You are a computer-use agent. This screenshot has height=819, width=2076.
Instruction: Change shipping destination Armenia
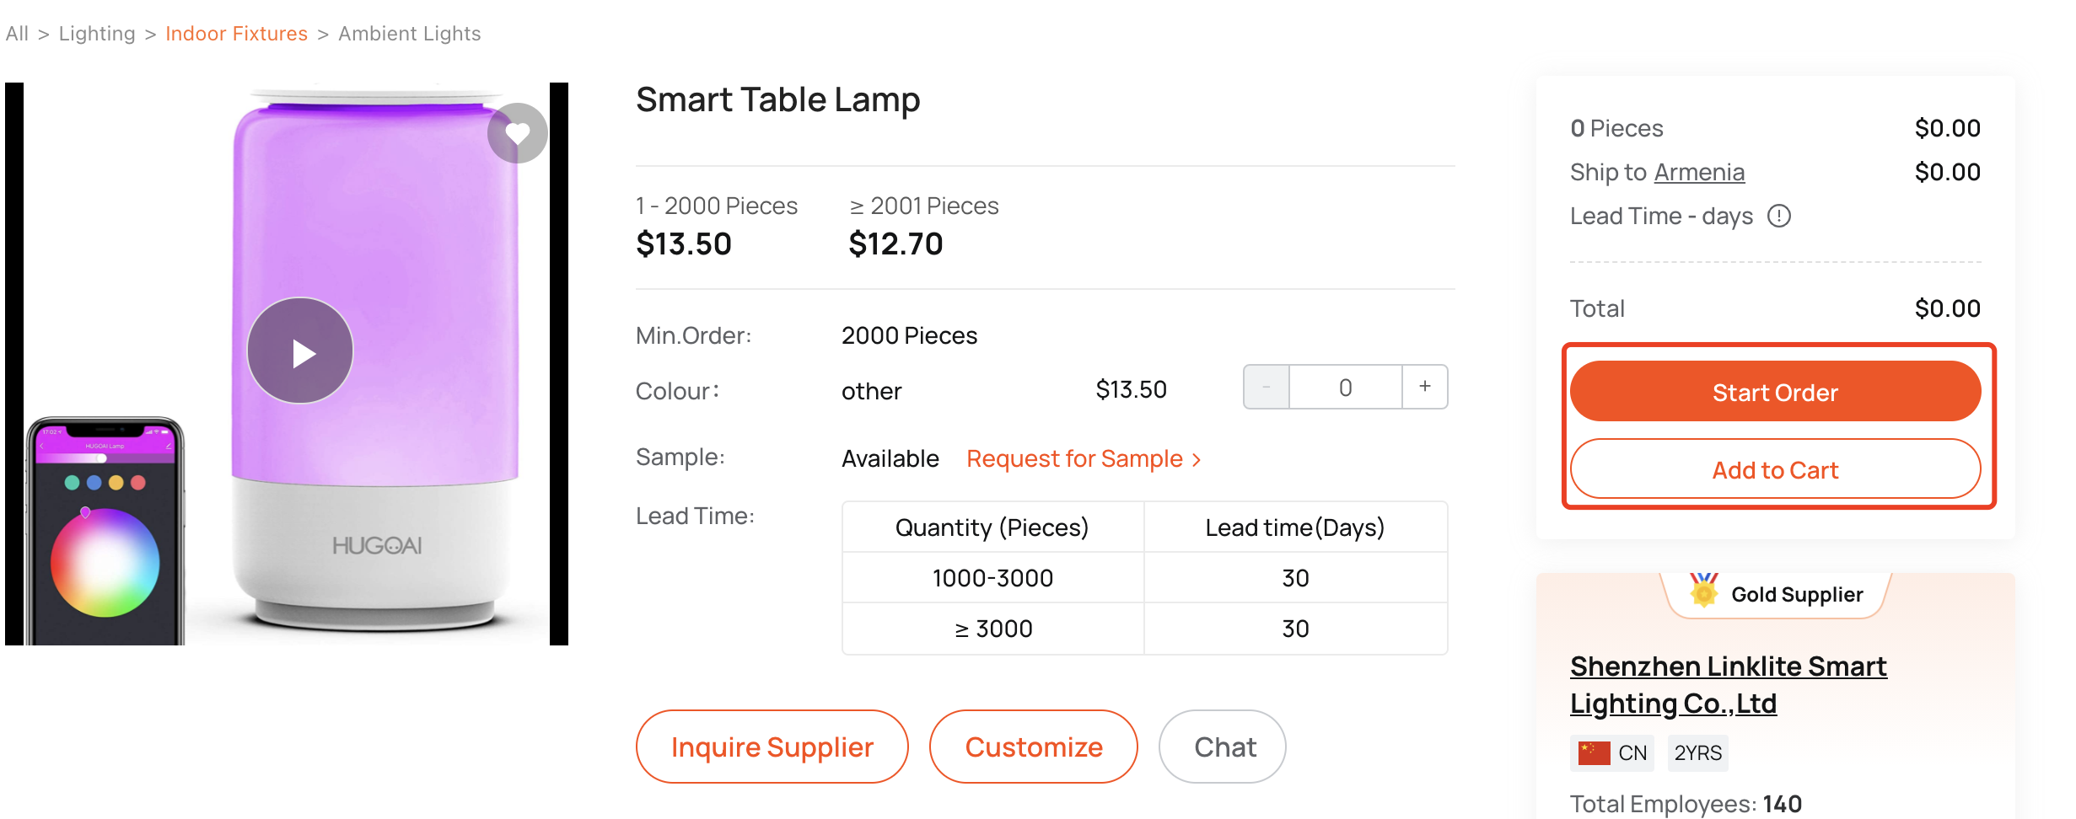[x=1699, y=173]
